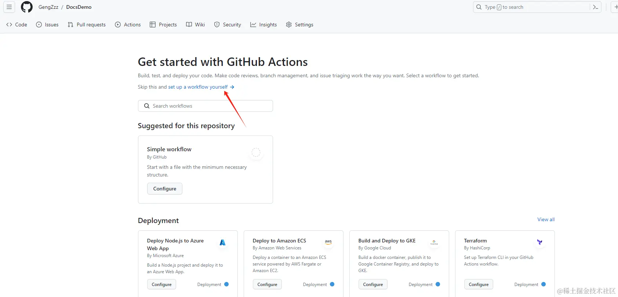View the Insights tab
The height and width of the screenshot is (297, 618).
point(263,25)
